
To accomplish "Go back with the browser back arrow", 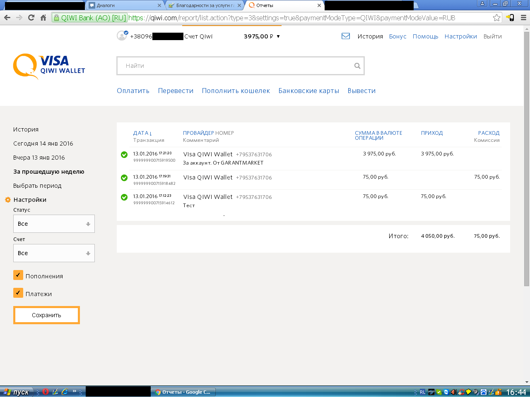I will click(x=7, y=18).
